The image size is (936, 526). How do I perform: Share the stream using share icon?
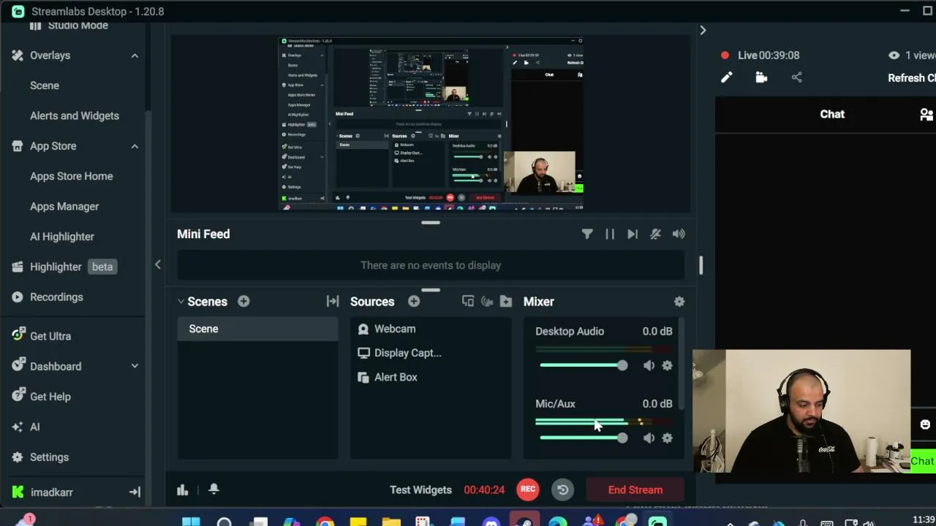797,77
